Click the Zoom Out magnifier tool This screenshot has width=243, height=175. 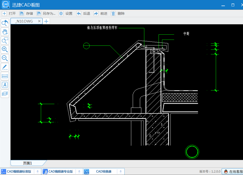(5, 58)
